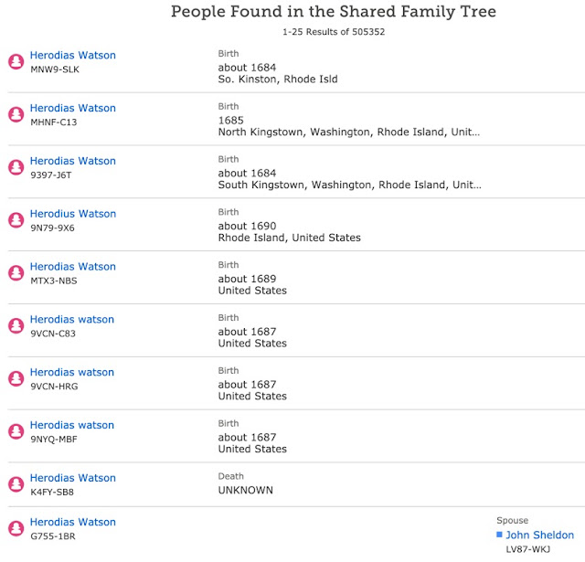Screen dimensions: 585x562
Task: Click the female icon next to MTX3-NBS
Action: 16,273
